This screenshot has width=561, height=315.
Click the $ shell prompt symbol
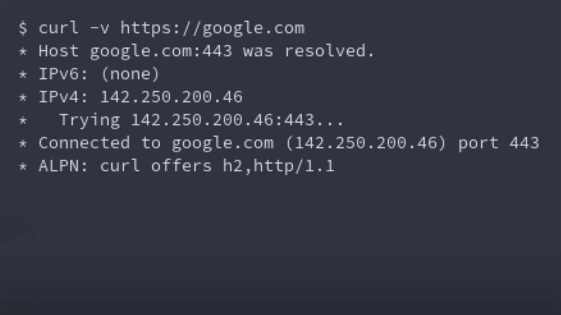(x=23, y=28)
